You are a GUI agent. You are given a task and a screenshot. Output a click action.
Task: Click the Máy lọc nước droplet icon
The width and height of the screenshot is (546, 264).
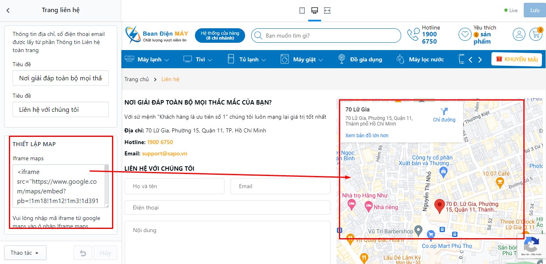[401, 59]
